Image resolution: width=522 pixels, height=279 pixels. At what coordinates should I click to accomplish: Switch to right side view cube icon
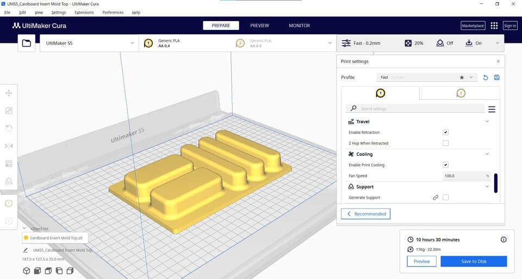(70, 271)
